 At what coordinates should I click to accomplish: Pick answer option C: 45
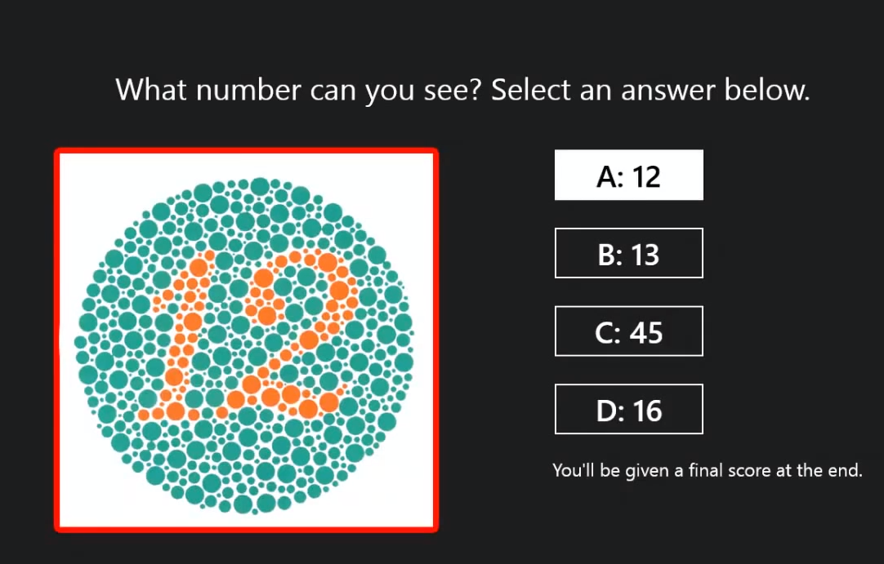628,331
